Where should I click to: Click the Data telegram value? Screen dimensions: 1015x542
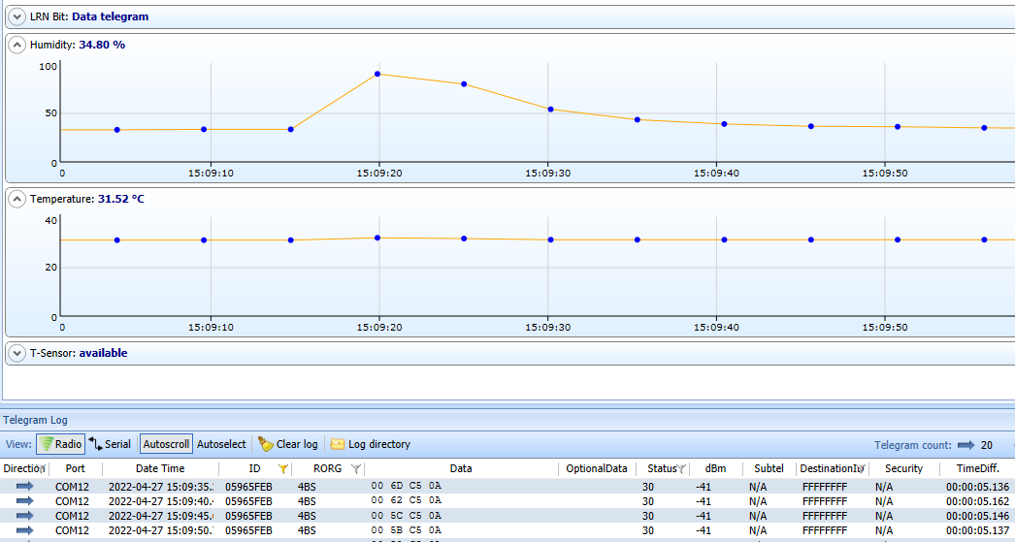[110, 16]
